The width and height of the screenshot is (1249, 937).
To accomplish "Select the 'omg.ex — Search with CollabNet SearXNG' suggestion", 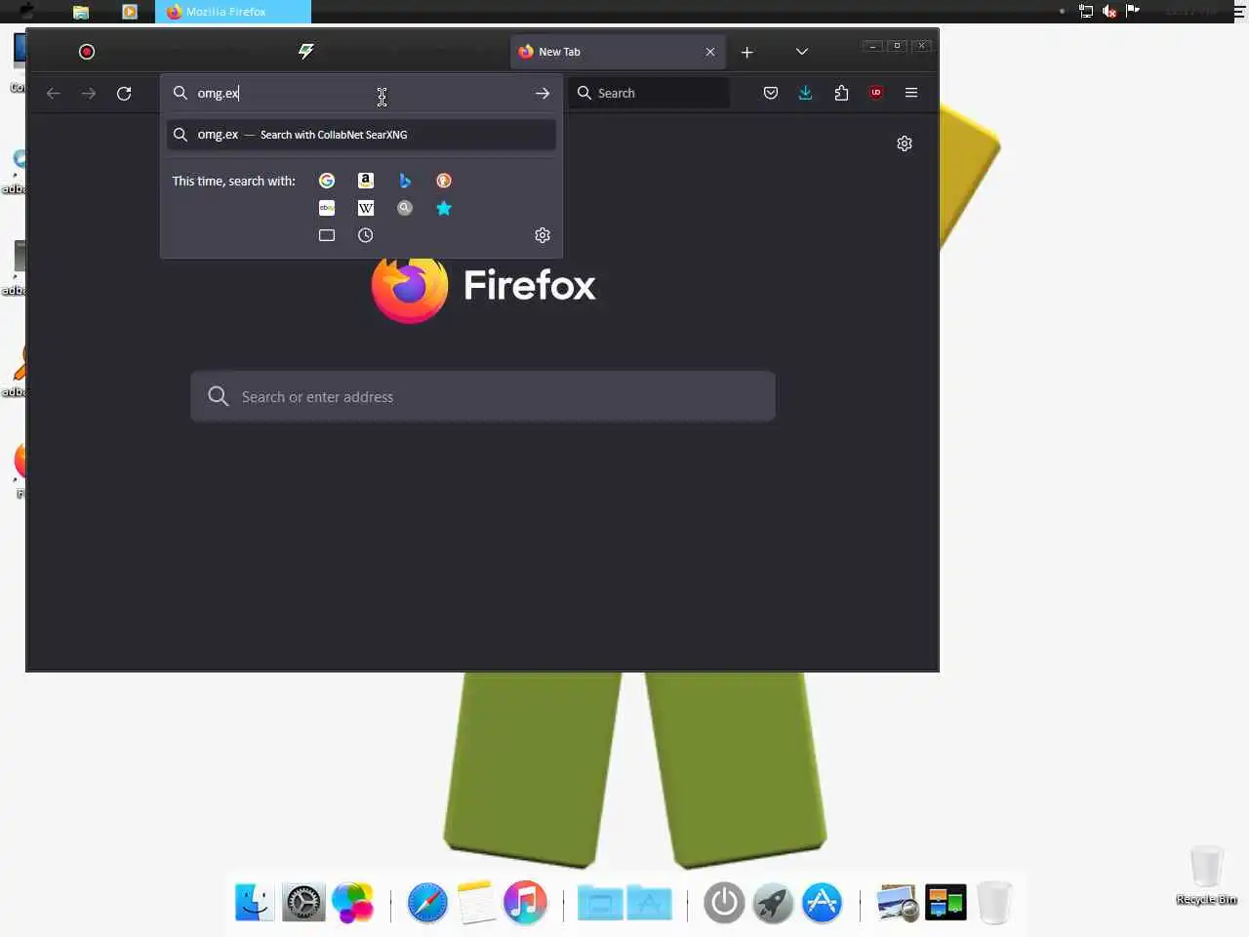I will pyautogui.click(x=361, y=135).
